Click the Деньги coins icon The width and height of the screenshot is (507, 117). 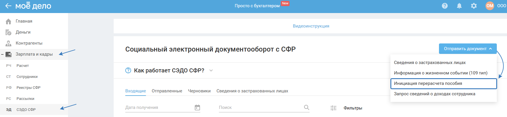tap(8, 32)
